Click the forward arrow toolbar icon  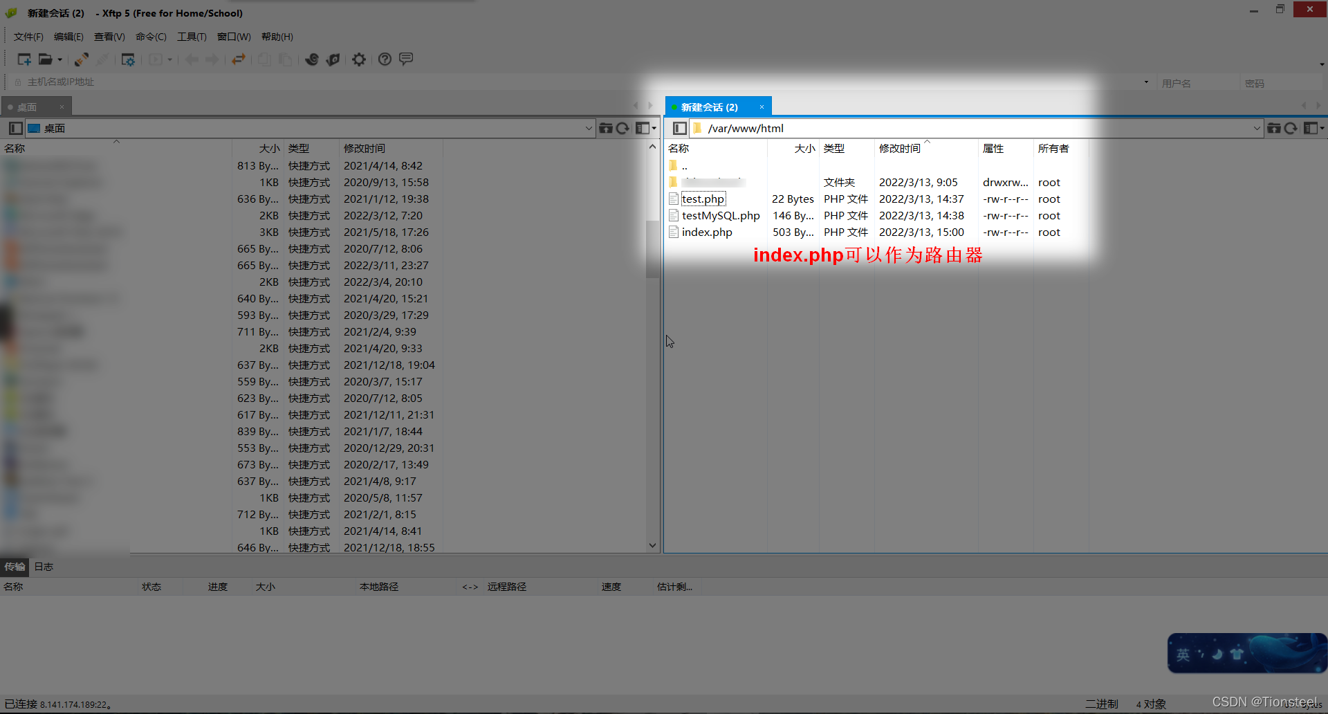212,59
